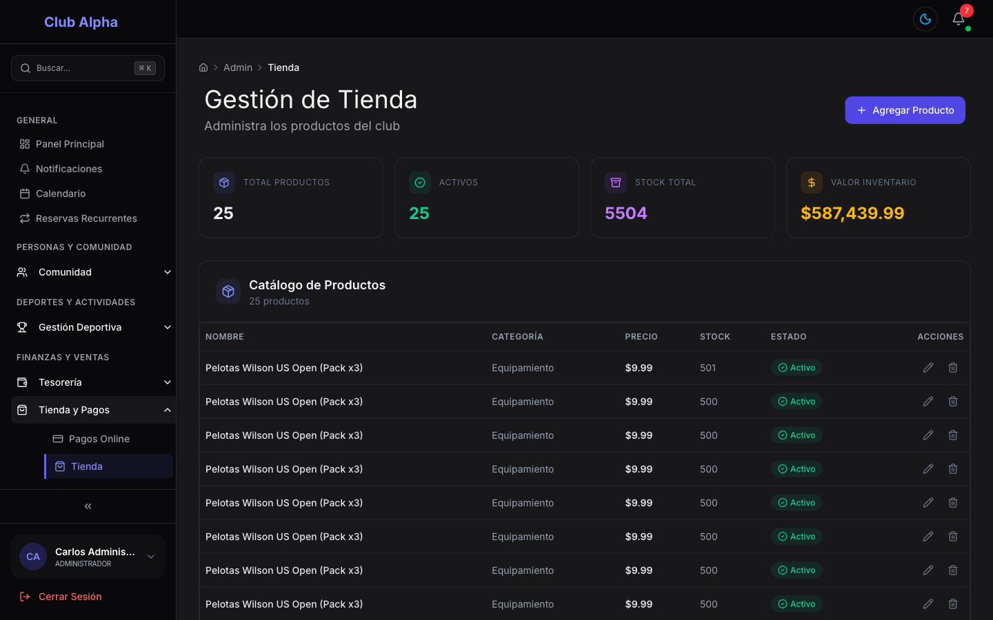Click the Total Productos box icon
This screenshot has width=993, height=620.
tap(224, 183)
